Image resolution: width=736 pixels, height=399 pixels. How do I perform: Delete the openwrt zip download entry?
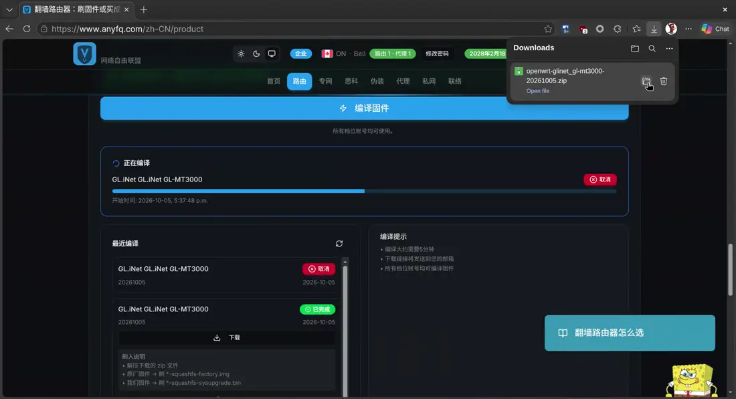click(x=664, y=81)
